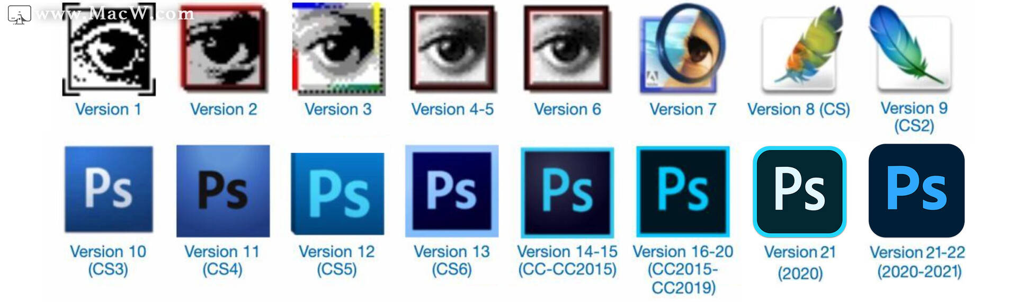Open the Version 7 magnifier eye icon
Image resolution: width=1017 pixels, height=302 pixels.
[x=682, y=49]
